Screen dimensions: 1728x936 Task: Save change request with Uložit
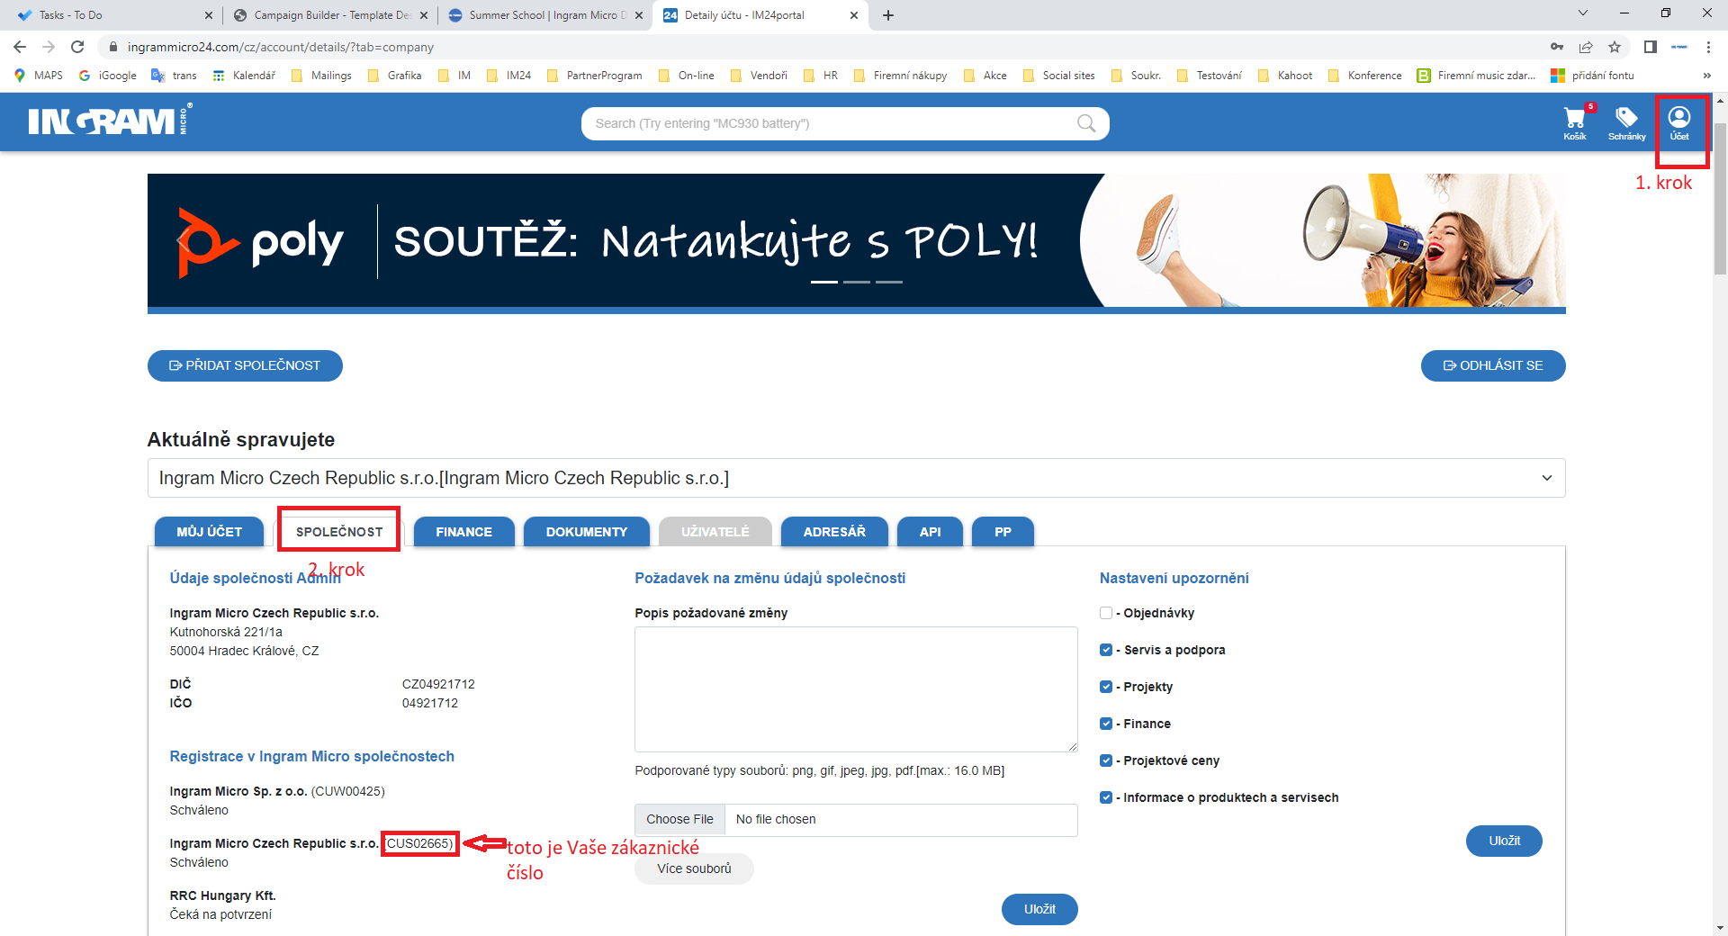(1039, 909)
